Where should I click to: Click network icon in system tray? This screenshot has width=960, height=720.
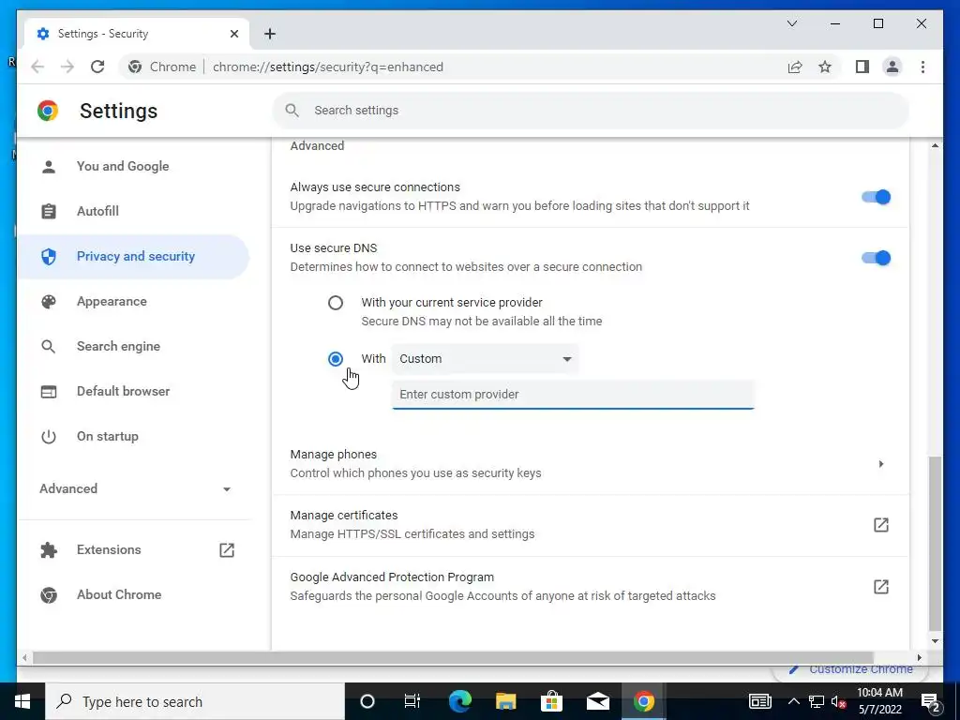[817, 701]
